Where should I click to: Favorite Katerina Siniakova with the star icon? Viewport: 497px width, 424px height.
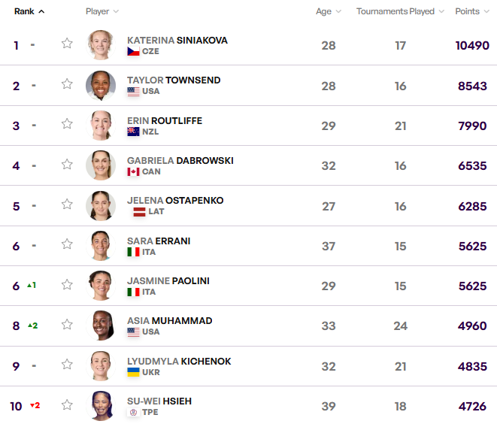pyautogui.click(x=67, y=44)
